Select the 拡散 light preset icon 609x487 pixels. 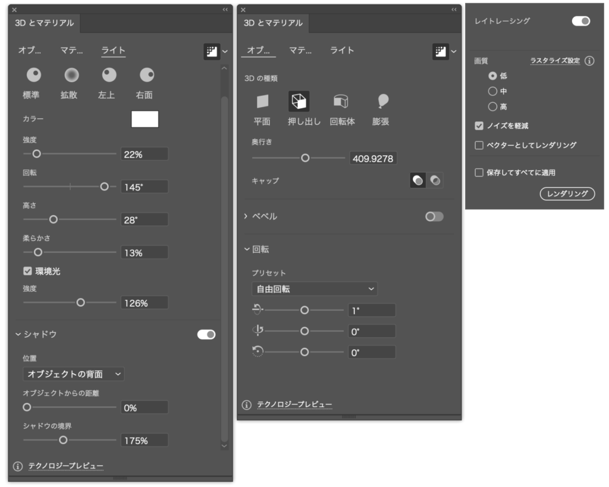[x=71, y=75]
